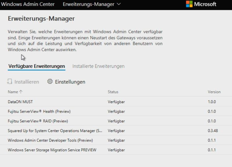Click the Microsoft logo
Image resolution: width=232 pixels, height=167 pixels.
coord(201,4)
